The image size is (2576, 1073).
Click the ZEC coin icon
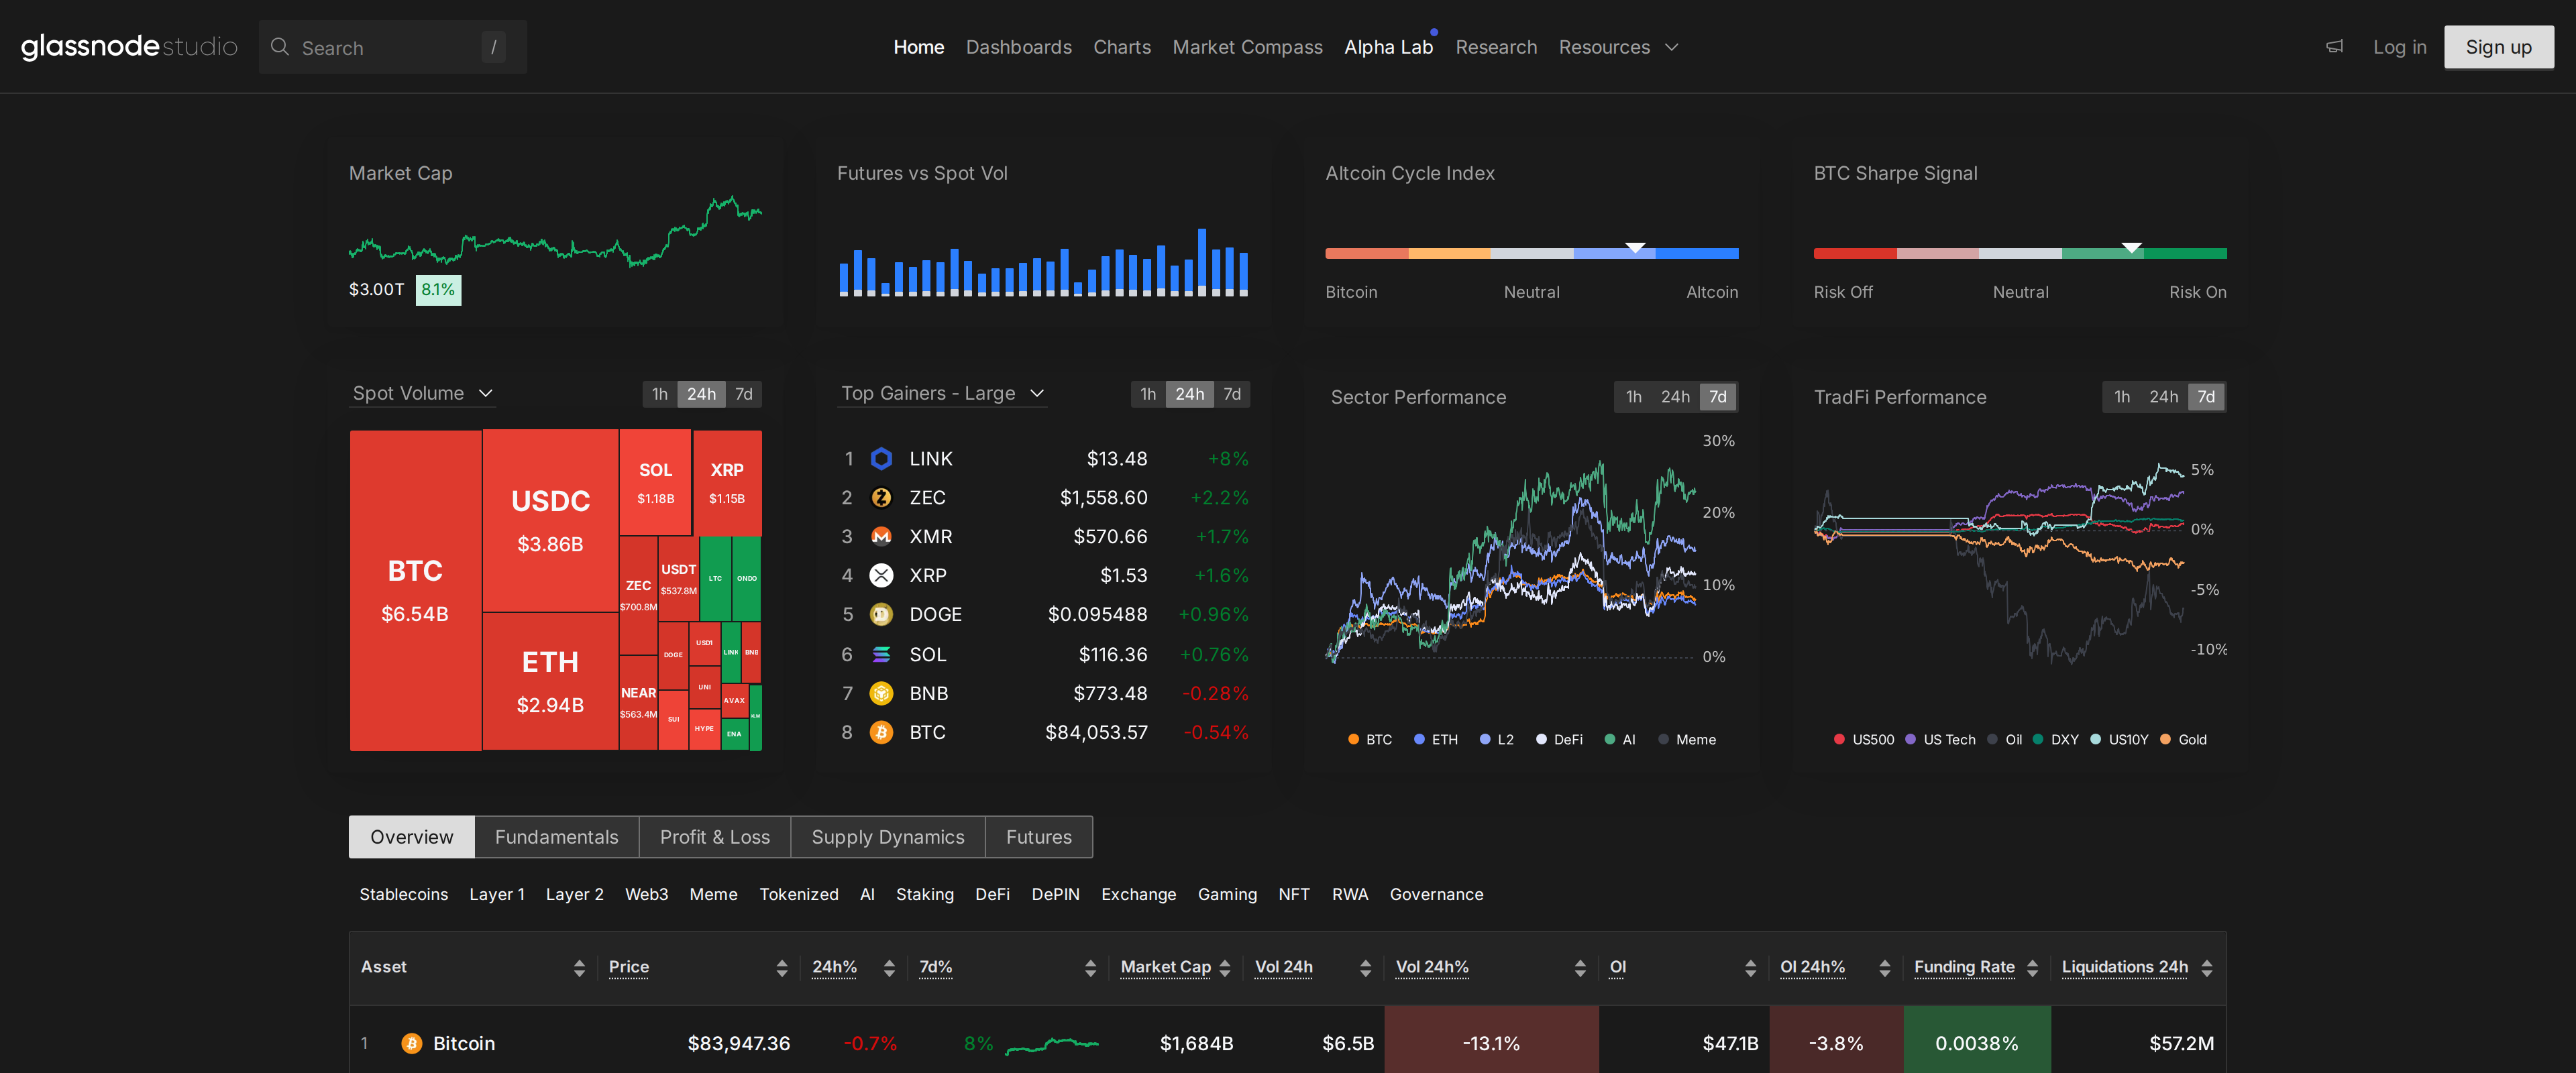[881, 497]
